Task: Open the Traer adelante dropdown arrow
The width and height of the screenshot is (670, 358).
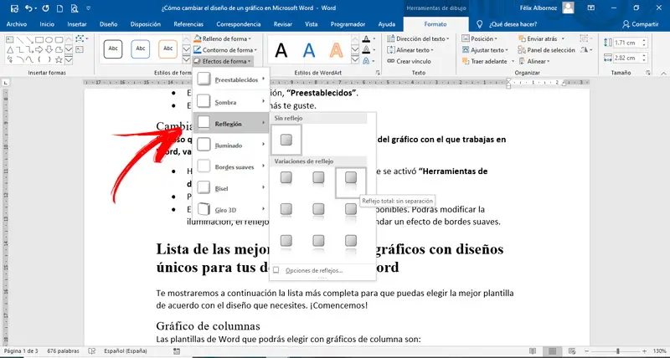Action: pyautogui.click(x=511, y=61)
